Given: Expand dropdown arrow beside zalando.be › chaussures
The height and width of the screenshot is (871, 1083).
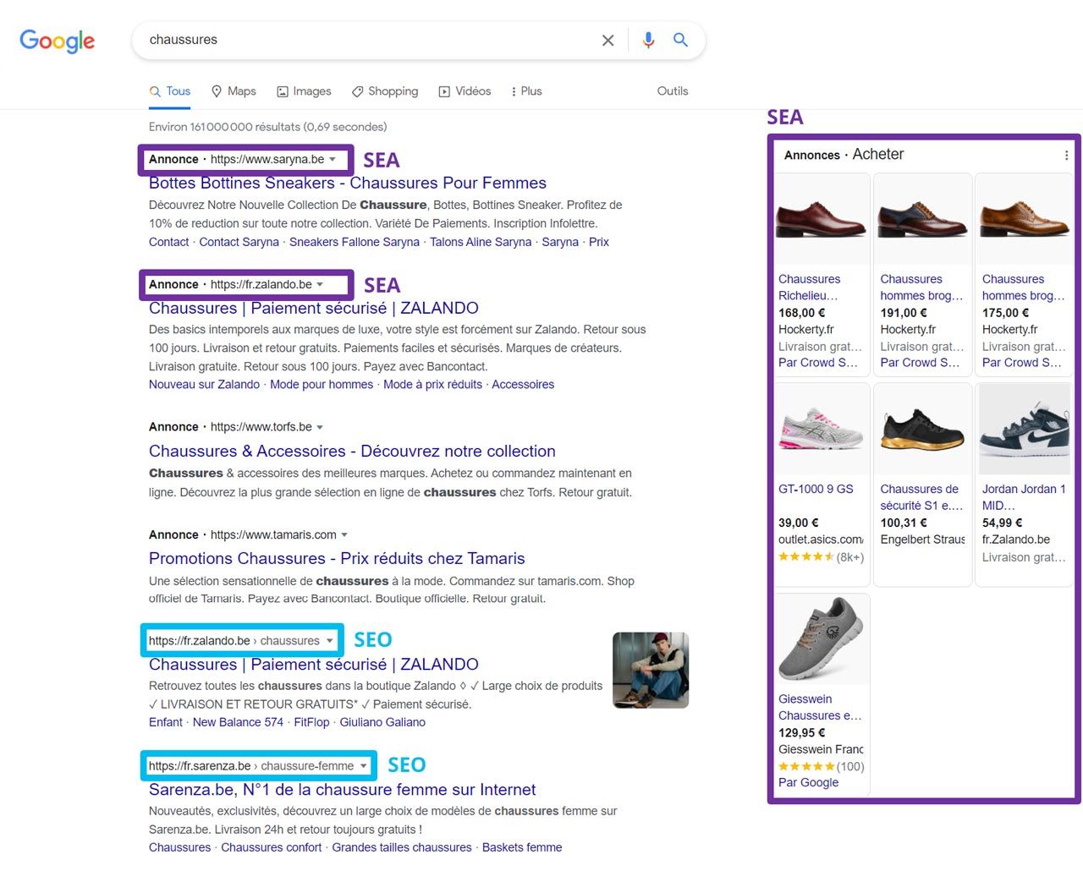Looking at the screenshot, I should pos(330,641).
